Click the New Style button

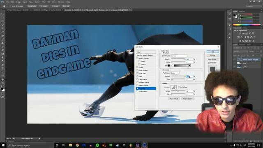click(x=213, y=59)
